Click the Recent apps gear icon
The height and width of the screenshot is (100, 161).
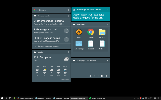click(x=74, y=24)
